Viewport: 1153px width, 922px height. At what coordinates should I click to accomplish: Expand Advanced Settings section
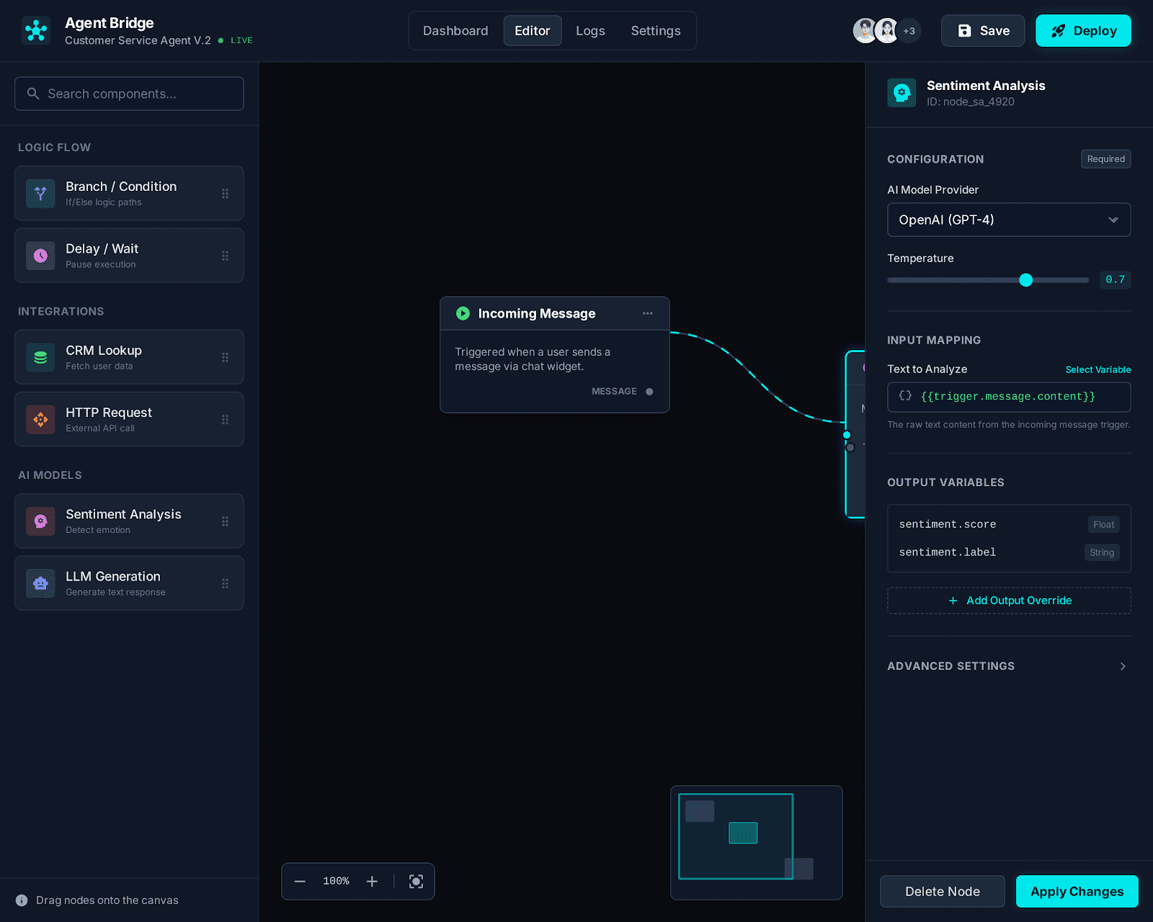point(1009,666)
